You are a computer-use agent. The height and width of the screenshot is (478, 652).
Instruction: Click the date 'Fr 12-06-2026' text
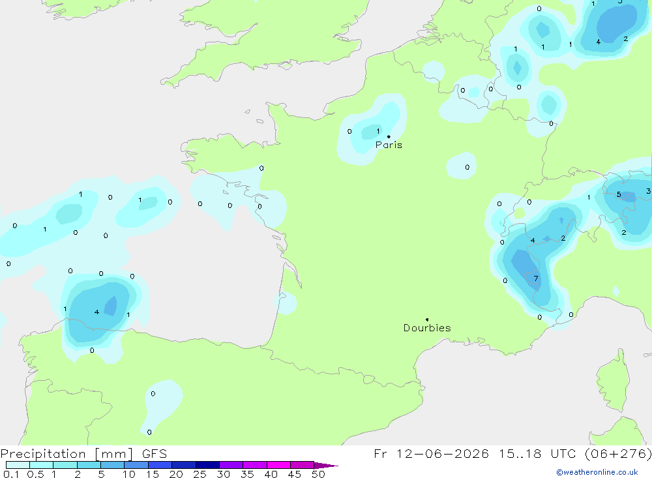431,454
